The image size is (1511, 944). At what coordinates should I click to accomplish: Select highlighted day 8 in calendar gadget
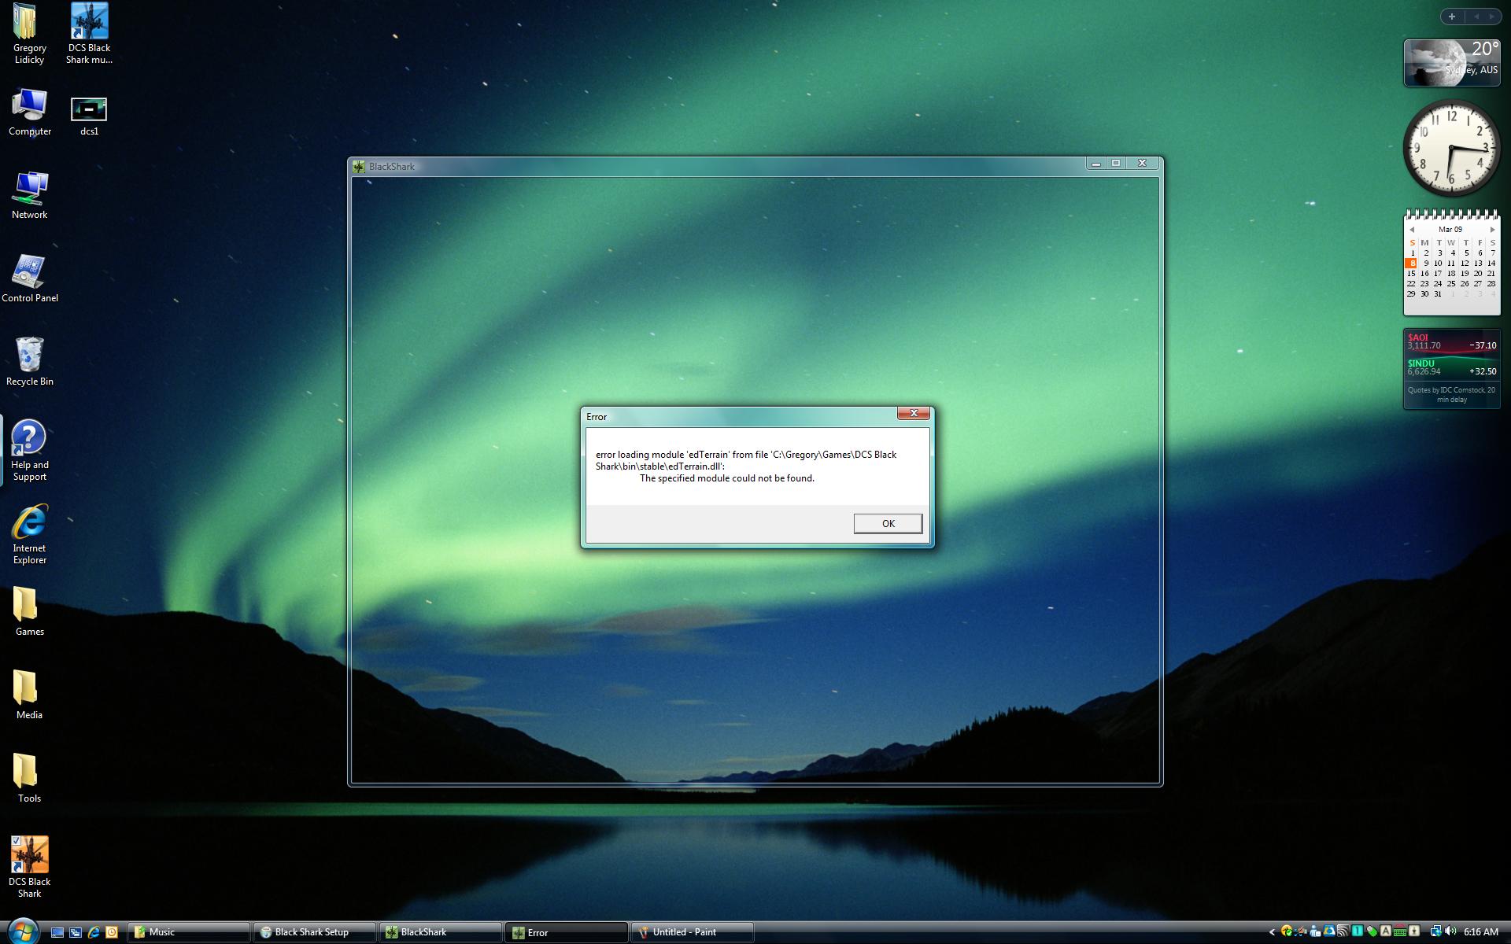pos(1412,264)
